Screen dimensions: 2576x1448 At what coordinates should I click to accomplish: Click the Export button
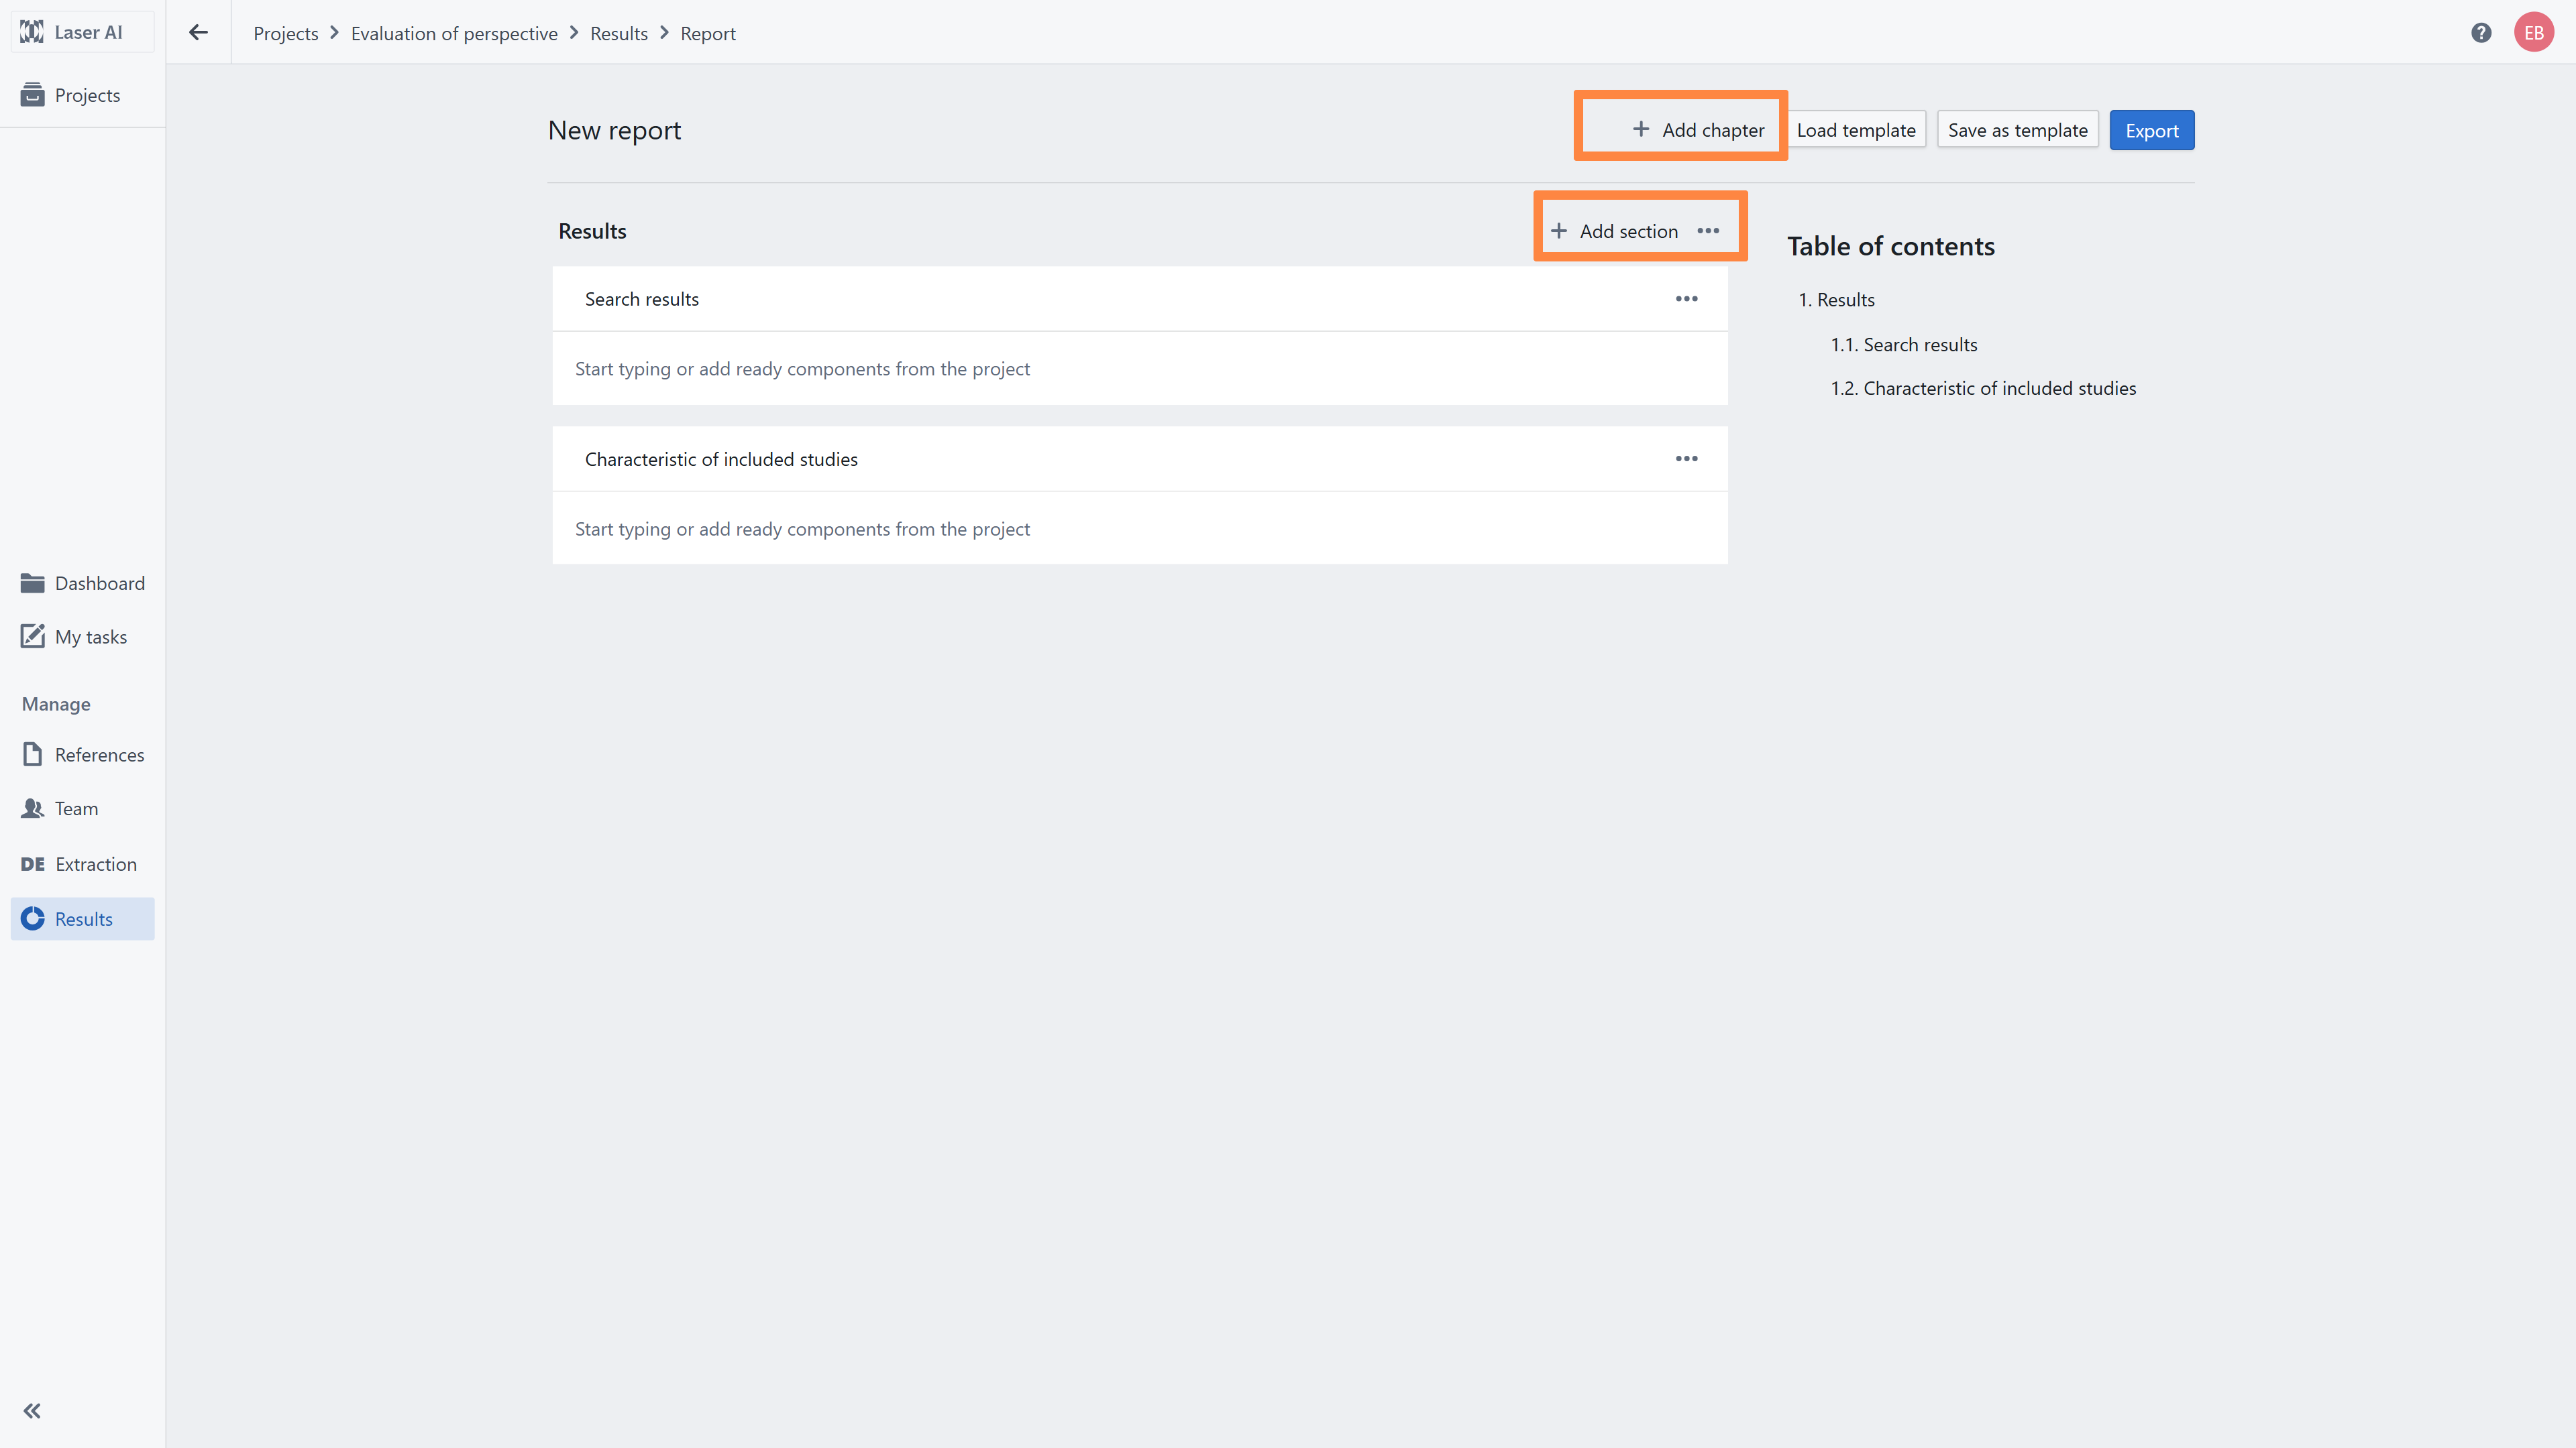tap(2151, 130)
